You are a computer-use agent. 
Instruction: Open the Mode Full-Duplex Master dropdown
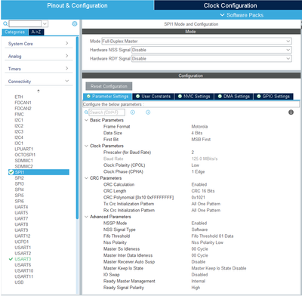click(x=196, y=41)
